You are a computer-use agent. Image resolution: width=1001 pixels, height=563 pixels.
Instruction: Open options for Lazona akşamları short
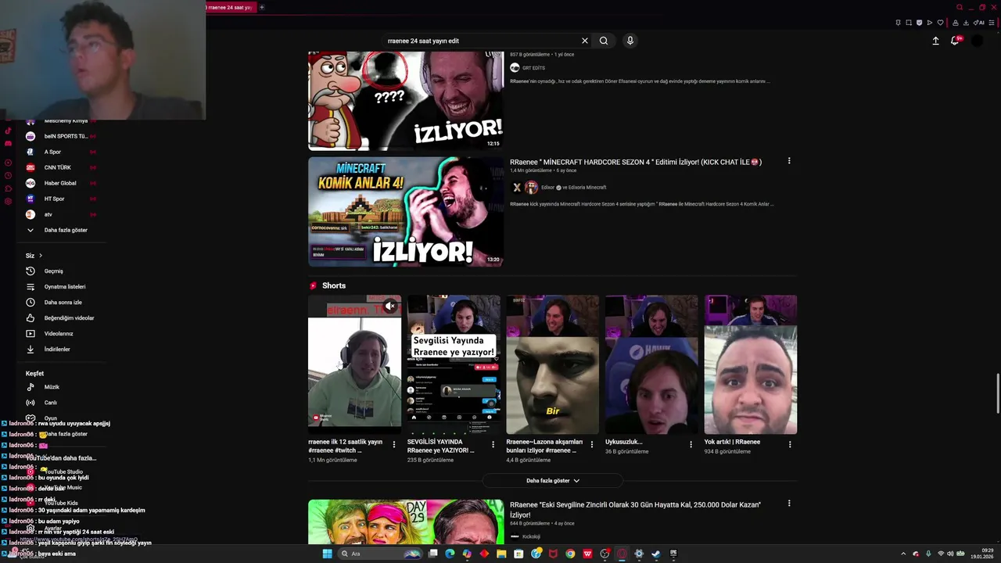(592, 444)
